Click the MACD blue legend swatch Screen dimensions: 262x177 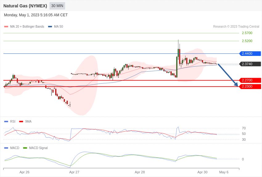tap(6, 148)
